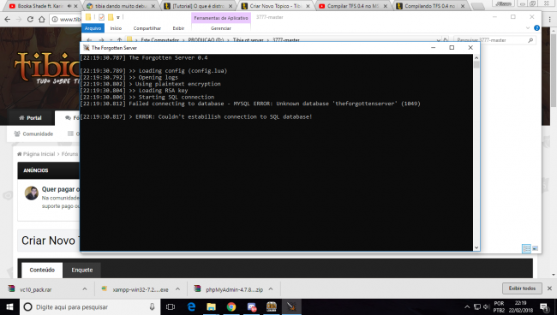Click the Explorer help icon
This screenshot has width=557, height=315.
(536, 28)
